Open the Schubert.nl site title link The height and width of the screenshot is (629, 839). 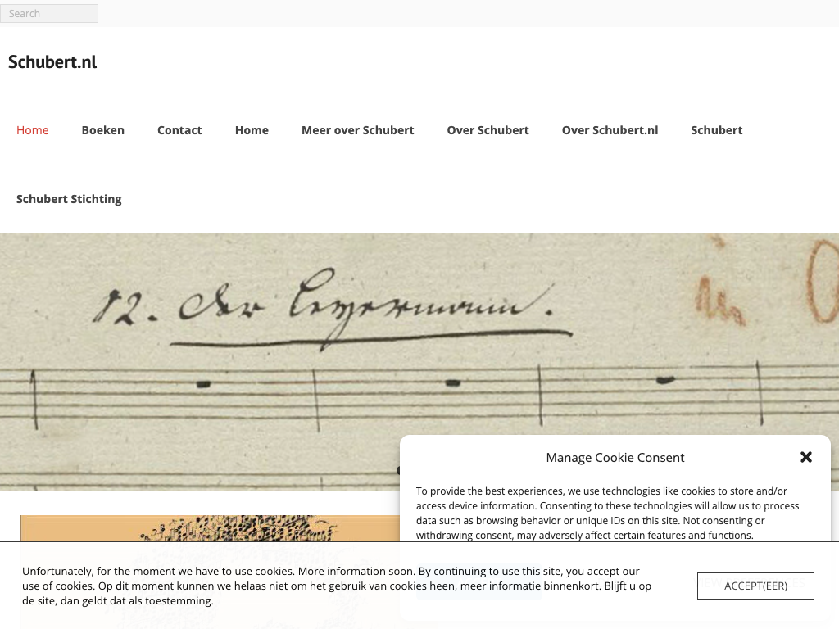(x=52, y=62)
